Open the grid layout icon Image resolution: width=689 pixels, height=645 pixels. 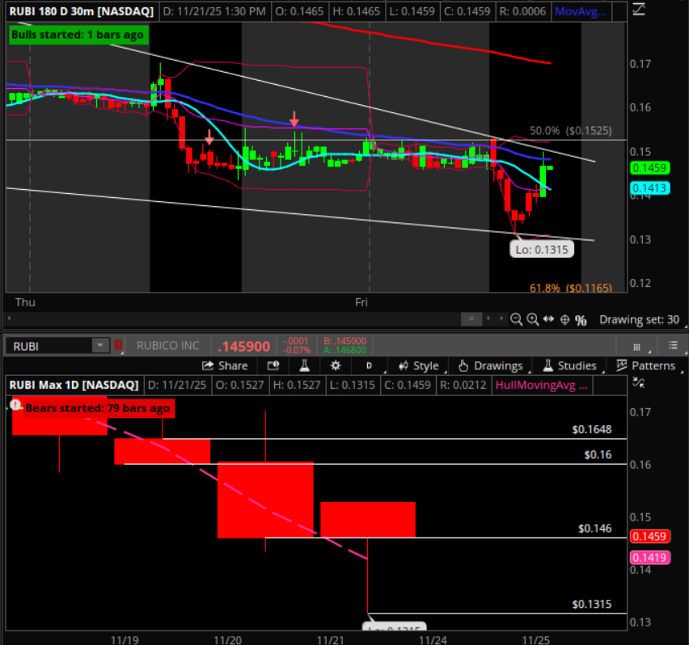(x=636, y=347)
